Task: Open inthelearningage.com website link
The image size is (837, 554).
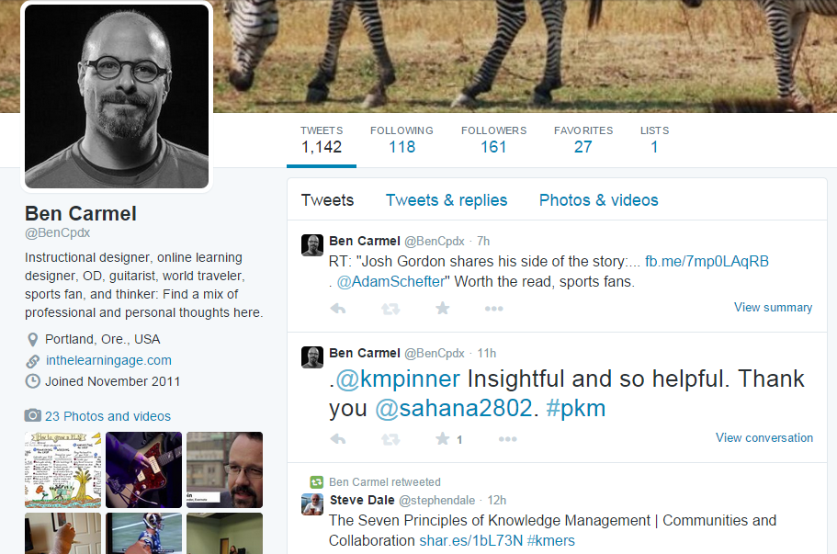Action: coord(108,361)
